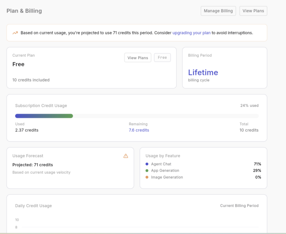Click the Agent Chat feature label

pyautogui.click(x=161, y=164)
